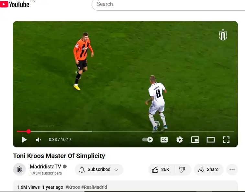Open MadridistaTV channel avatar
Image resolution: width=245 pixels, height=192 pixels.
pyautogui.click(x=19, y=169)
